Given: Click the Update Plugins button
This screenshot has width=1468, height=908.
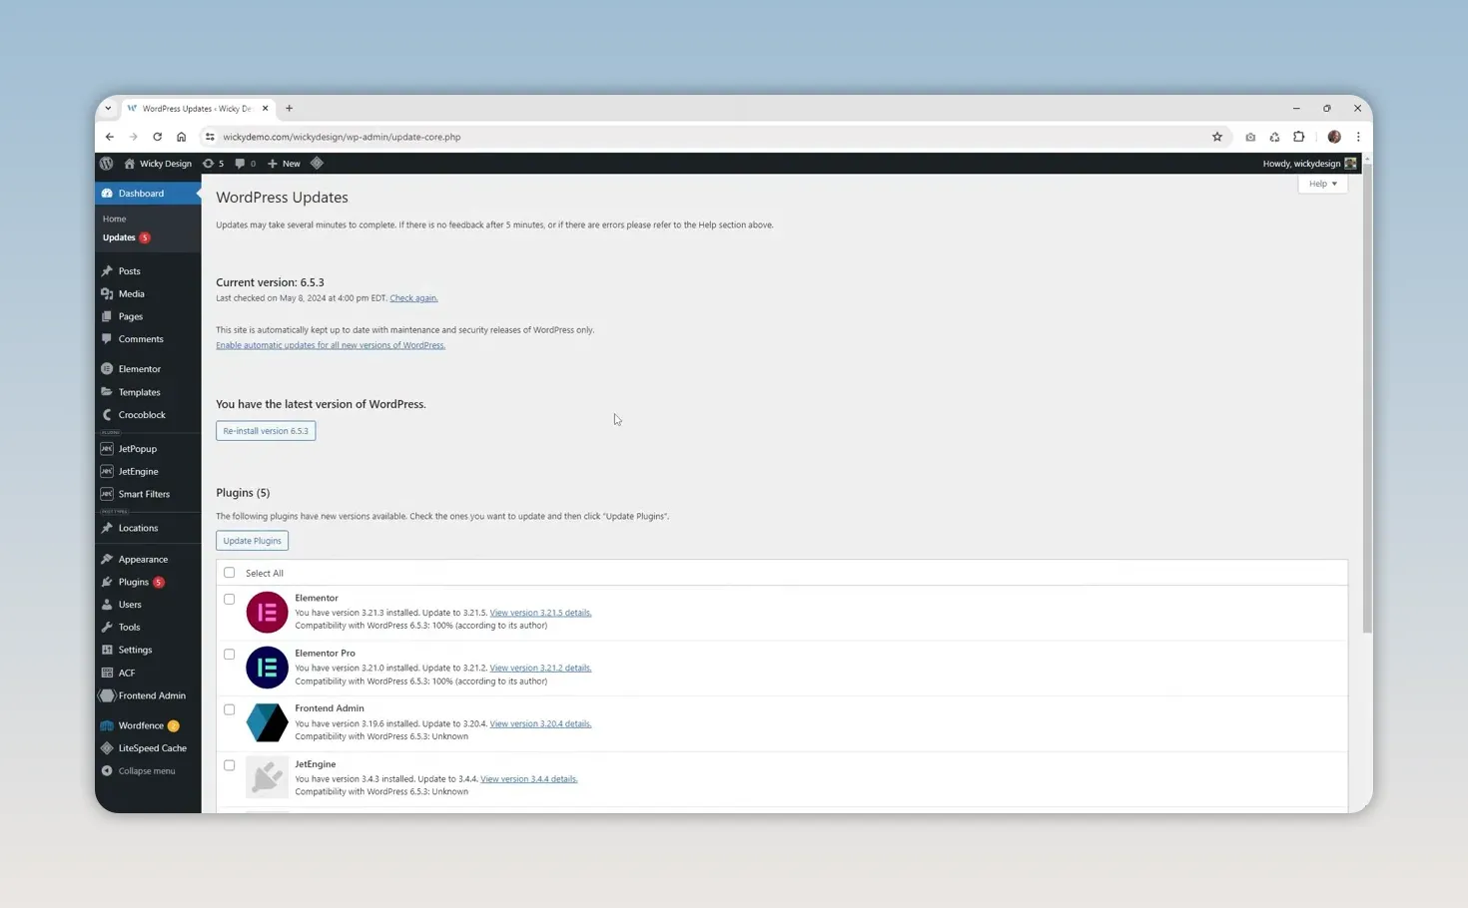Looking at the screenshot, I should tap(252, 541).
